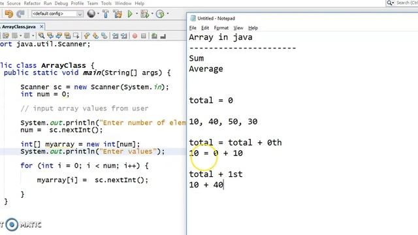Open the Window menu

(x=123, y=3)
